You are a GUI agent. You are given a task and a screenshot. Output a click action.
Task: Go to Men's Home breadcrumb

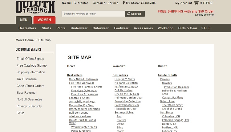coord(25,40)
